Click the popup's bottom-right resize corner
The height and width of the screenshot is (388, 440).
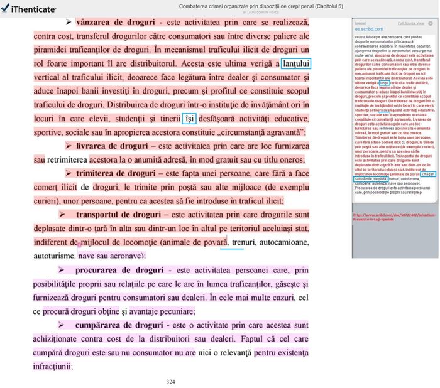[x=435, y=200]
